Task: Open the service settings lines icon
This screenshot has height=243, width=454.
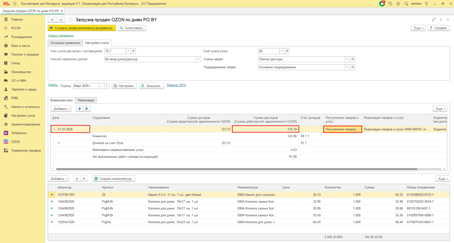Action: tap(427, 4)
